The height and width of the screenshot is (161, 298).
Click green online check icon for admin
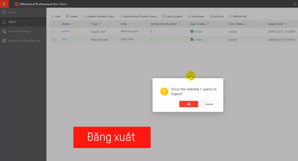pos(192,31)
